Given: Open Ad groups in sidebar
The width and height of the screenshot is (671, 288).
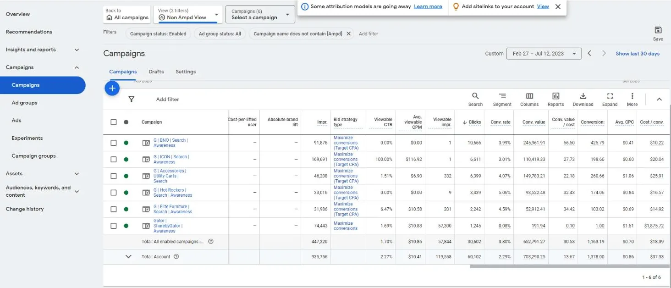Looking at the screenshot, I should pyautogui.click(x=24, y=103).
